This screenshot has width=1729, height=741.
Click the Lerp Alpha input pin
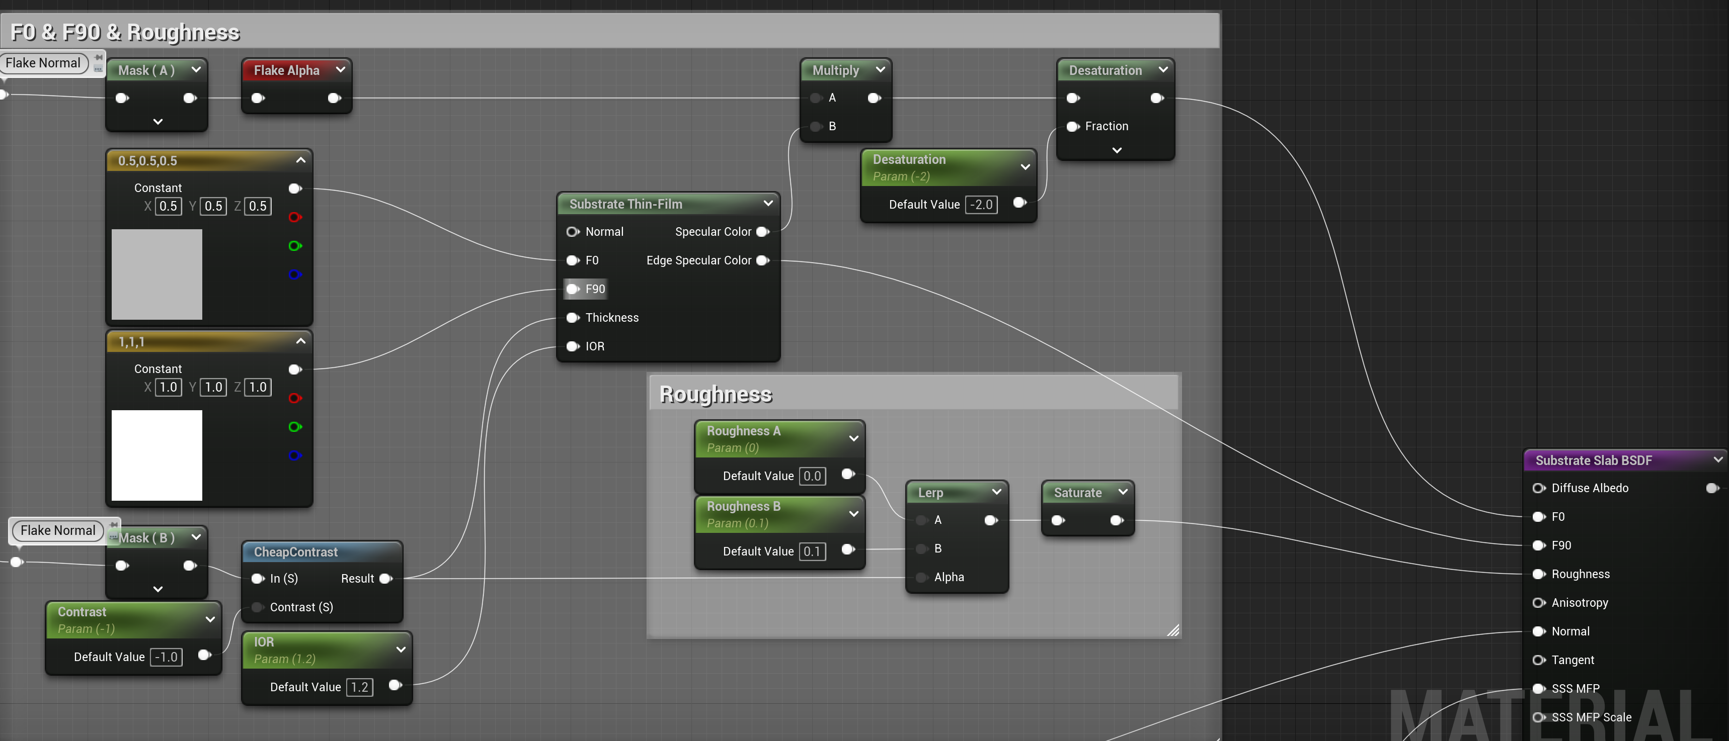[921, 578]
